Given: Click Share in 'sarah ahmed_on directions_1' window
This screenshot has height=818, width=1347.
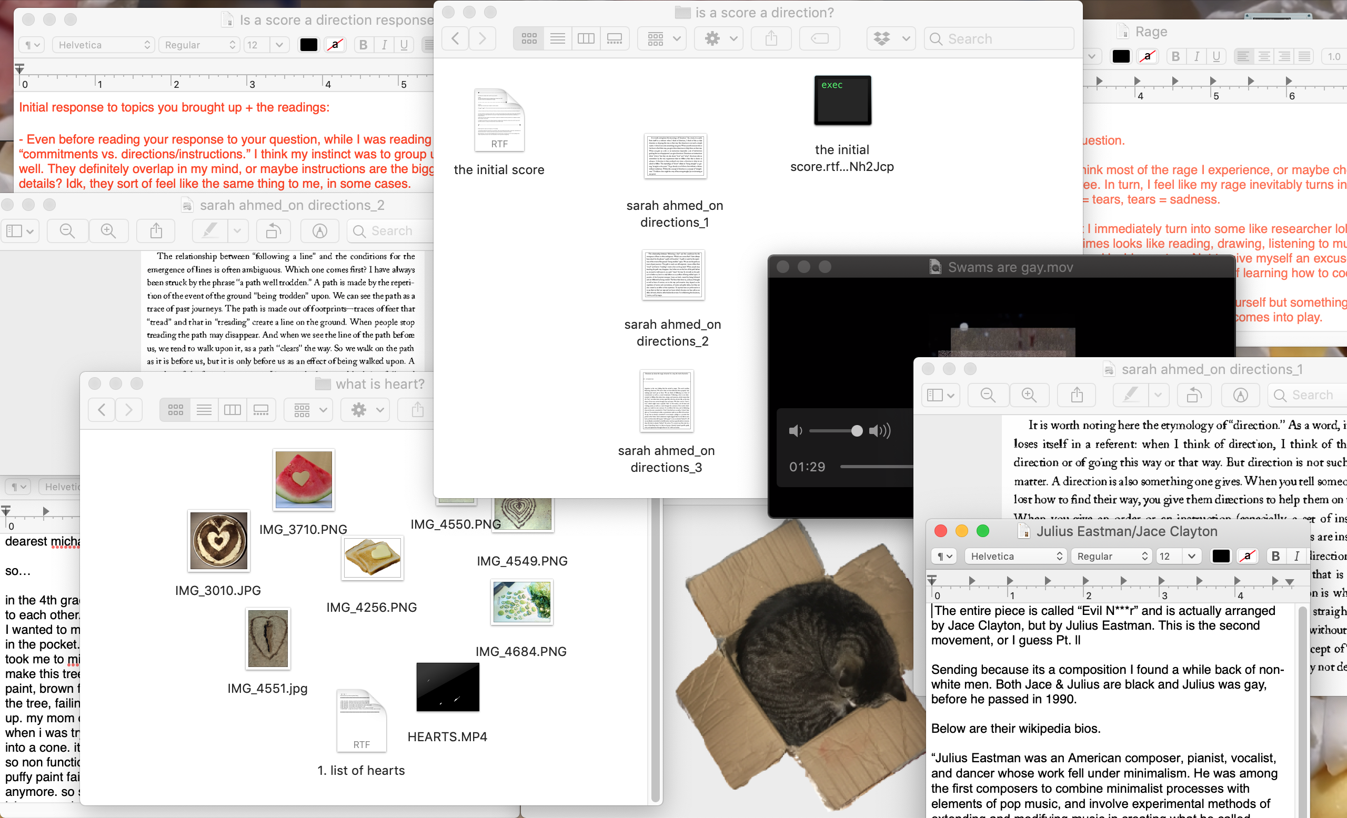Looking at the screenshot, I should pos(1077,395).
